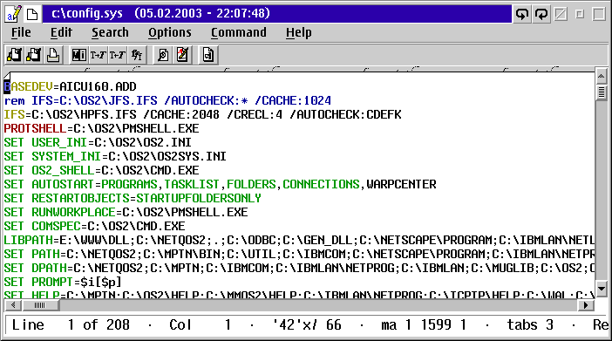The width and height of the screenshot is (612, 341).
Task: Click the SET DPATH line
Action: pyautogui.click(x=299, y=268)
